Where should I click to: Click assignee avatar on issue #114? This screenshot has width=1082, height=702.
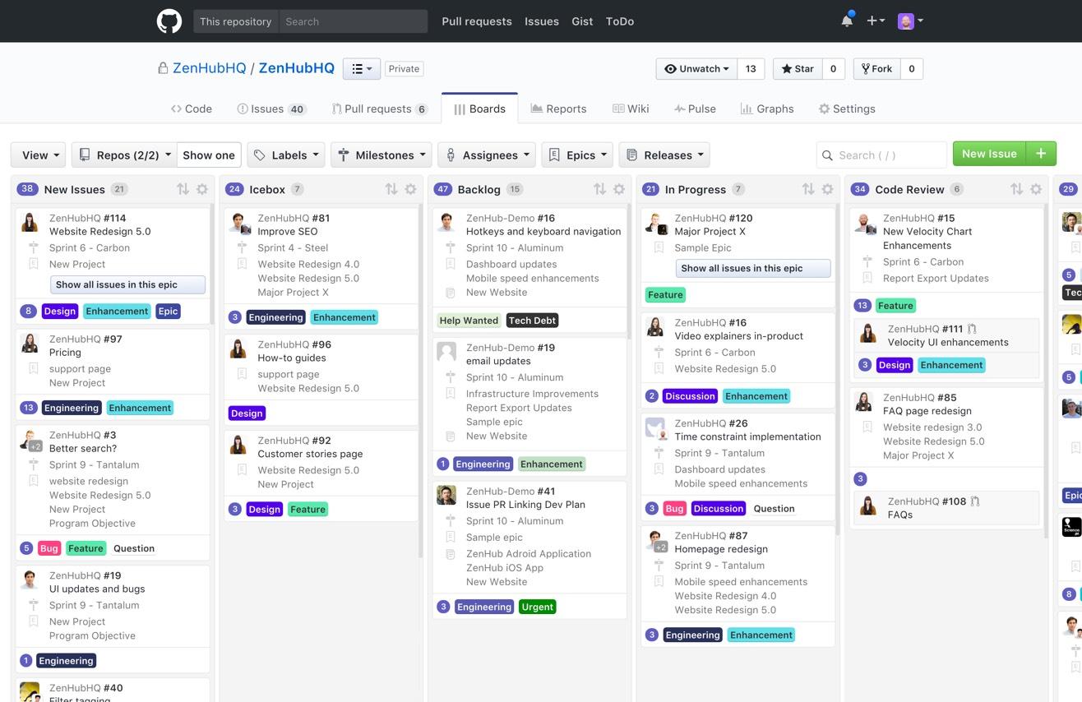(x=30, y=223)
